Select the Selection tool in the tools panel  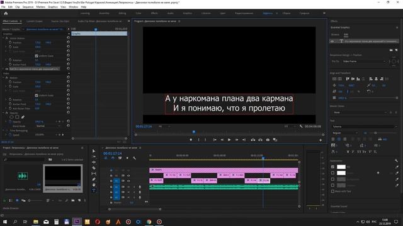[x=94, y=151]
